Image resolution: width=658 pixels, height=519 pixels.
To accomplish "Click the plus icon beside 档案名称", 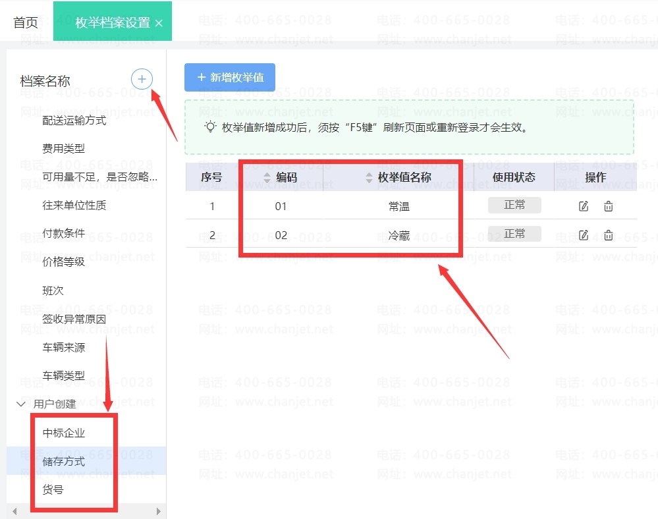I will point(142,79).
